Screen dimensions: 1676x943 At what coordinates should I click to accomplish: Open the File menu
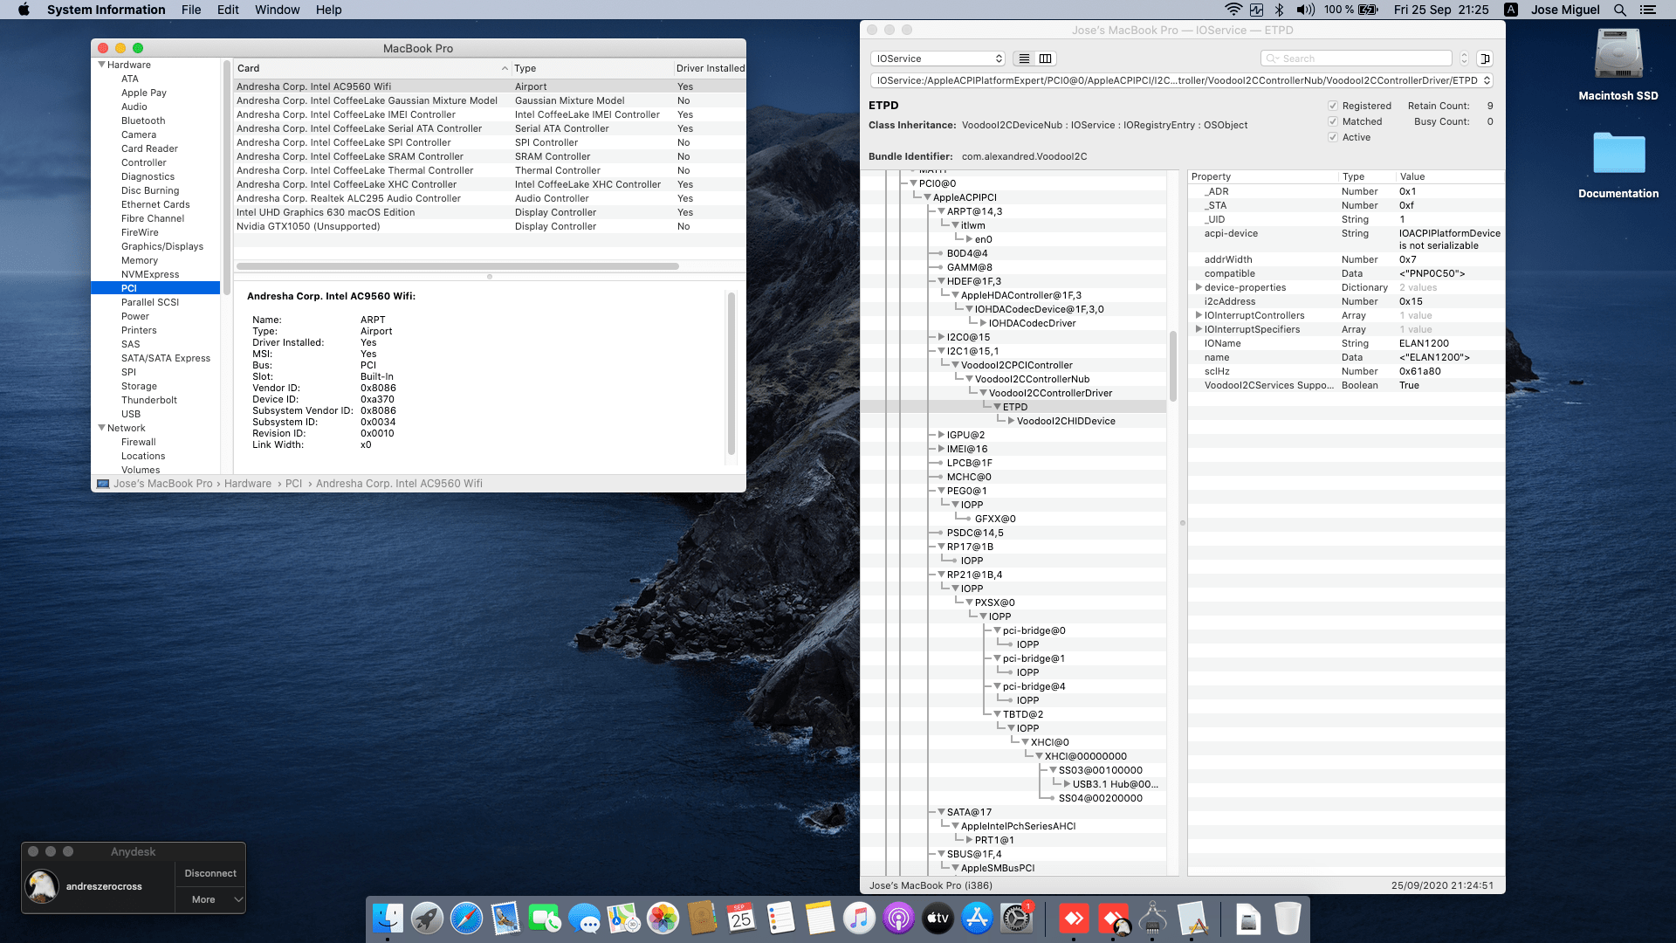(x=191, y=10)
